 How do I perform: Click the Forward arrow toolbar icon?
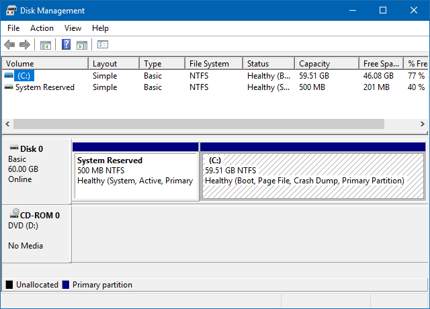pyautogui.click(x=25, y=45)
